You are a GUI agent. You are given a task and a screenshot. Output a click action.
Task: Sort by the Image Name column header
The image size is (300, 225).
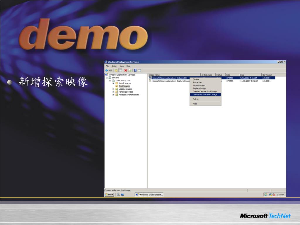coord(174,75)
